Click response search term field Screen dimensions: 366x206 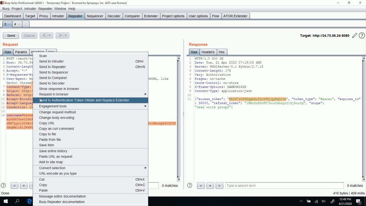[x=285, y=186]
